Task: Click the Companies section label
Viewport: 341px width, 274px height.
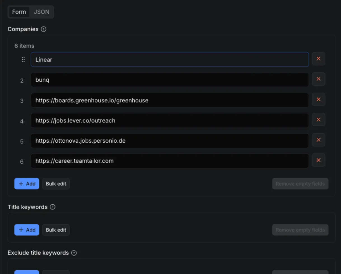Action: click(23, 29)
